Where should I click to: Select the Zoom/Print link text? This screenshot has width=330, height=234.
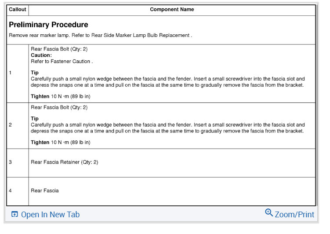[x=294, y=215]
